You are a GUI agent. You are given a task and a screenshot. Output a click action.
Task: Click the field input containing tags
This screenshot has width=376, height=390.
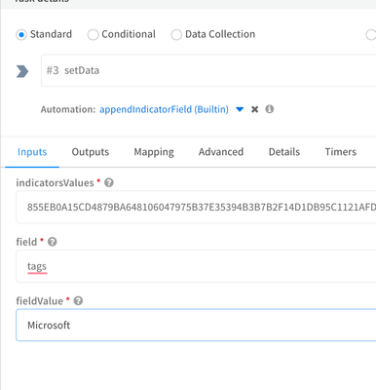coord(196,266)
